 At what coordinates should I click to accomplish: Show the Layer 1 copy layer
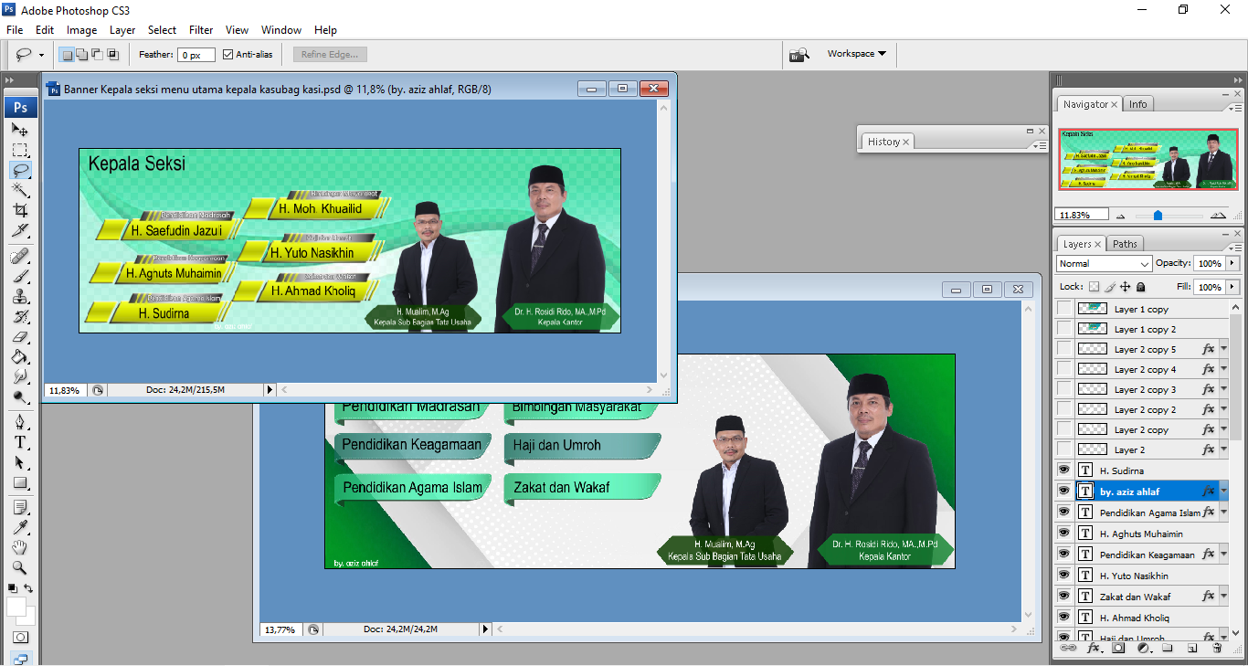click(1063, 309)
